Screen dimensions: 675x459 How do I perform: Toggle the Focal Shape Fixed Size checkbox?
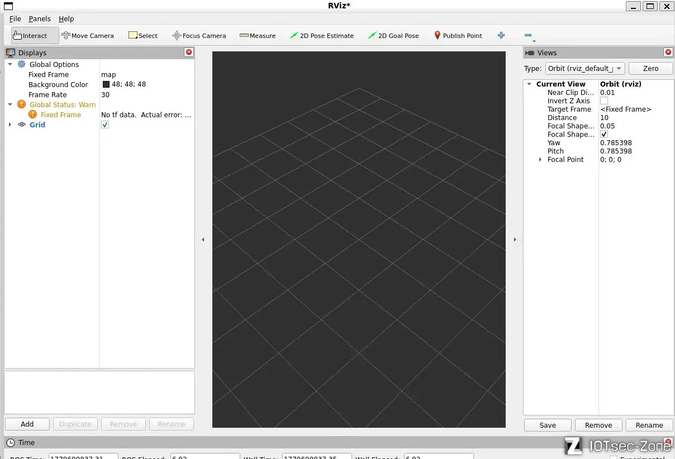click(604, 134)
